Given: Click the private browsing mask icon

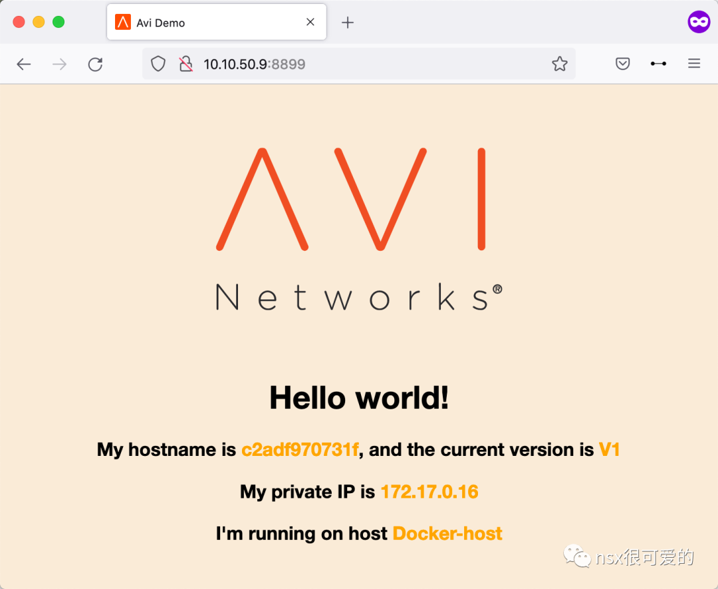Looking at the screenshot, I should 699,21.
